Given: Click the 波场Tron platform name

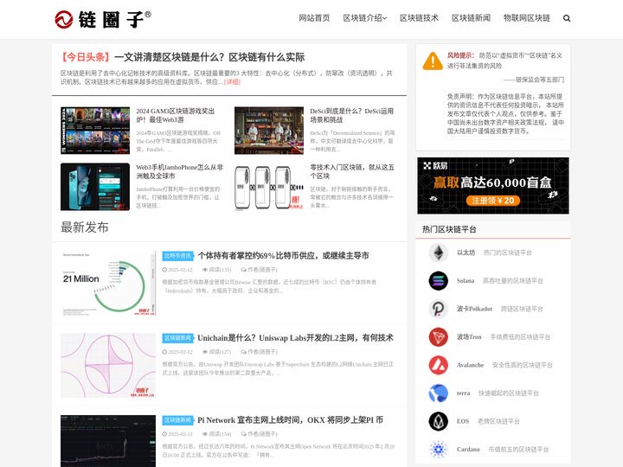Looking at the screenshot, I should (469, 336).
